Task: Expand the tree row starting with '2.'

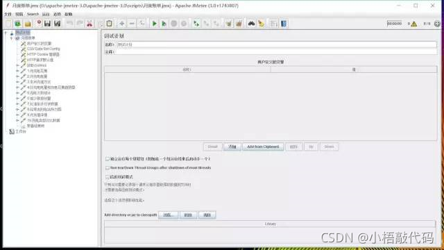Action: [17, 76]
